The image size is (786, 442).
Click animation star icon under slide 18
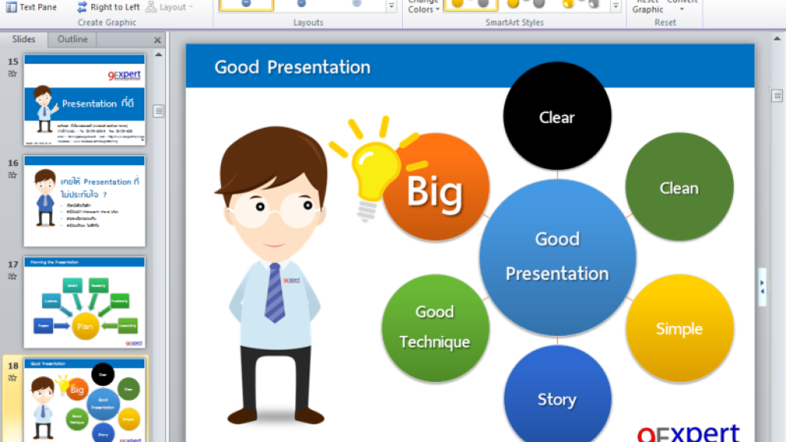click(x=12, y=378)
